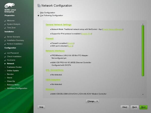Screen dimensions: 151x113
Task: Click the Hostname sidebar step
Action: [11, 60]
